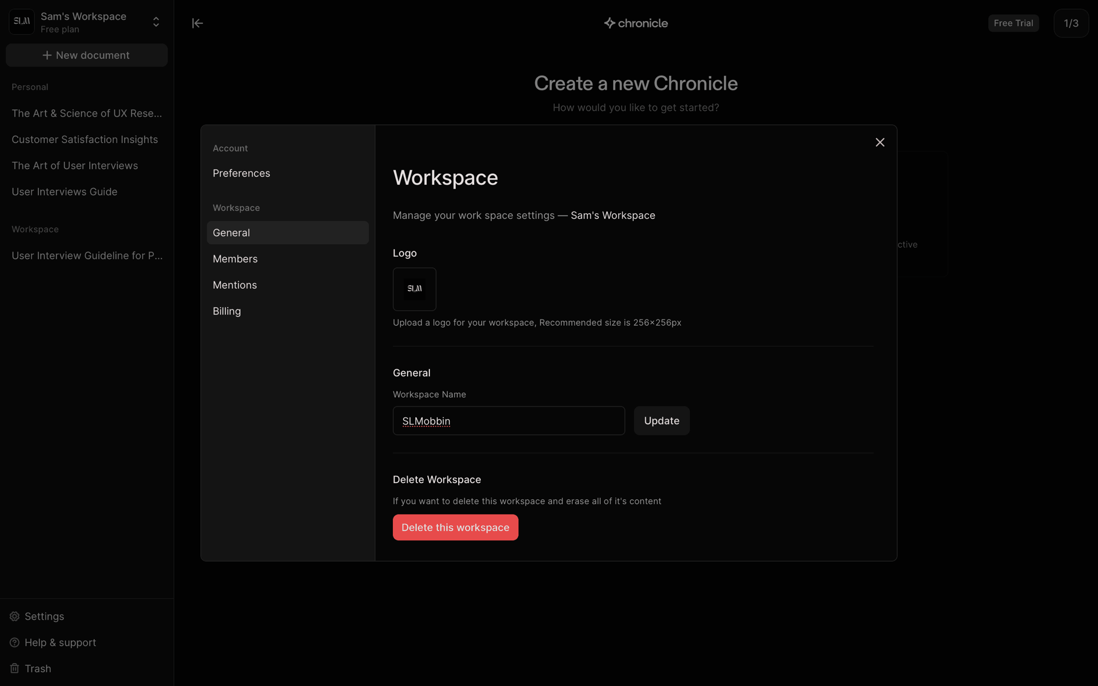Click the workspace logo thumbnail to upload
1098x686 pixels.
point(415,289)
